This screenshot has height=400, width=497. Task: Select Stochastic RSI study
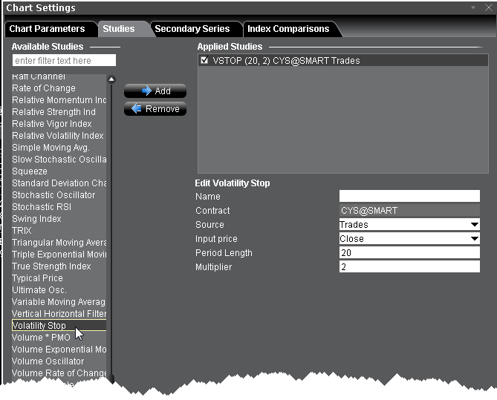coord(42,207)
